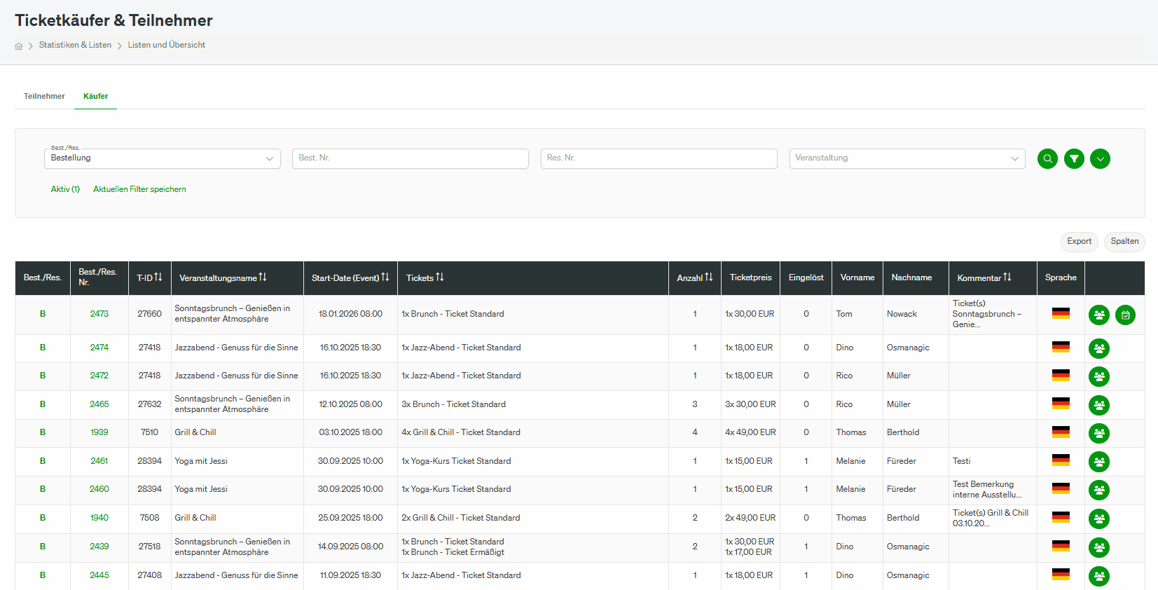Screen dimensions: 1158x590
Task: Open attendees icon for order 2461
Action: pos(1099,462)
